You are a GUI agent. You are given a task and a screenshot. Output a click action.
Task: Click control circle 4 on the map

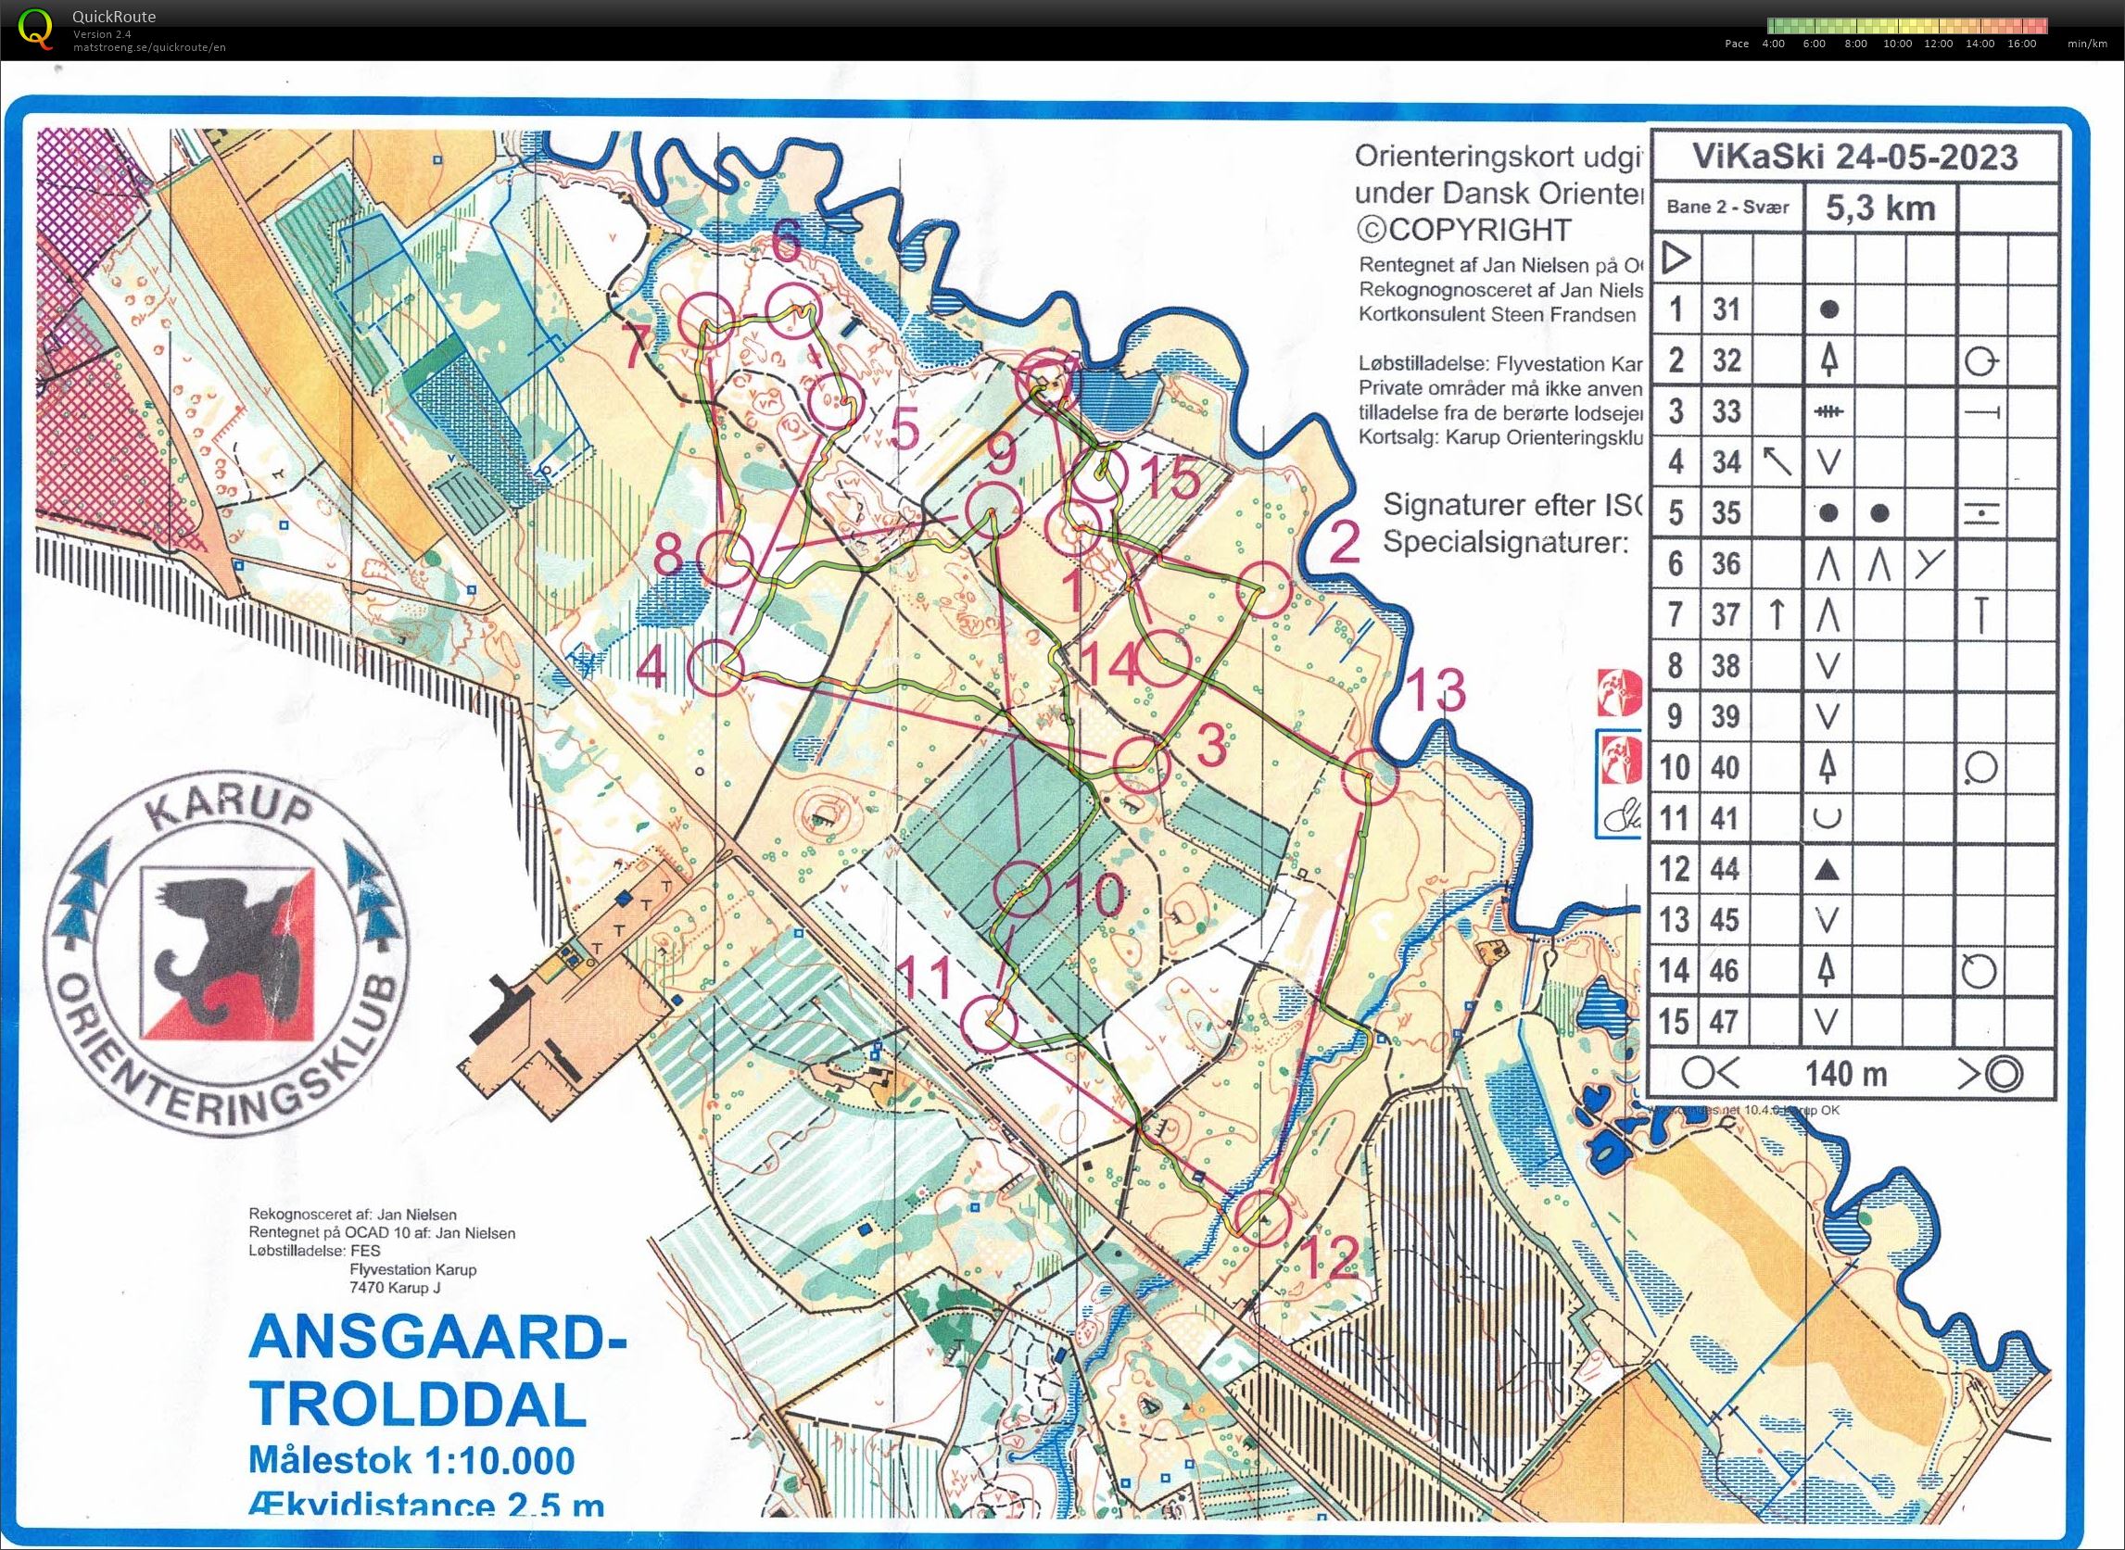716,667
